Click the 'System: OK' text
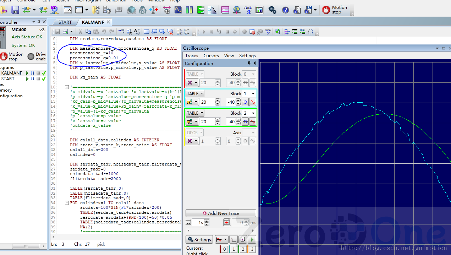This screenshot has height=255, width=451. pyautogui.click(x=23, y=45)
